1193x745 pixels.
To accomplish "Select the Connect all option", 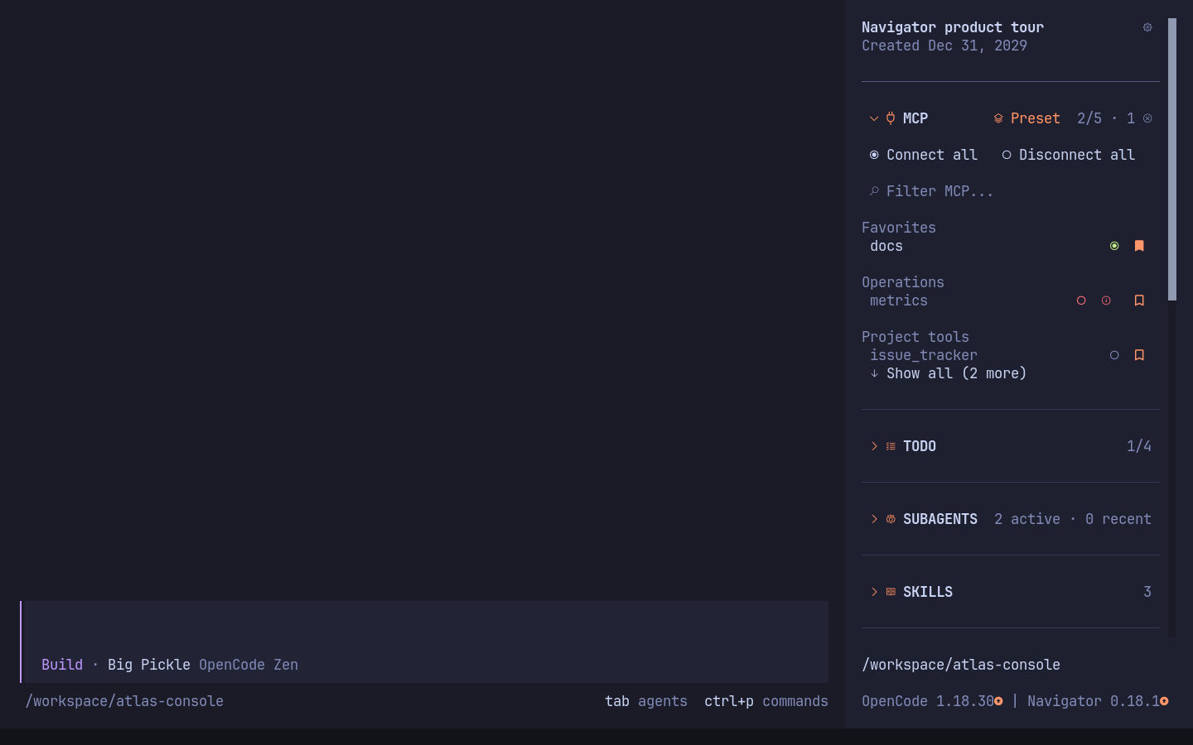I will point(924,155).
